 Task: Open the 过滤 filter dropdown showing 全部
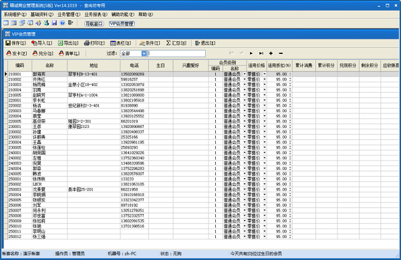click(x=144, y=53)
